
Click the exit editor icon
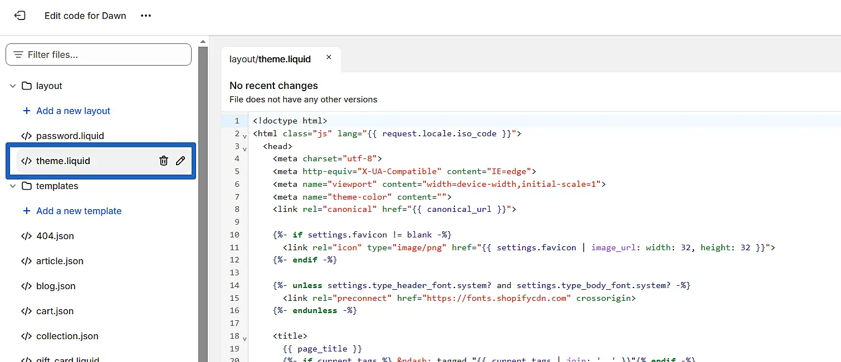(19, 16)
